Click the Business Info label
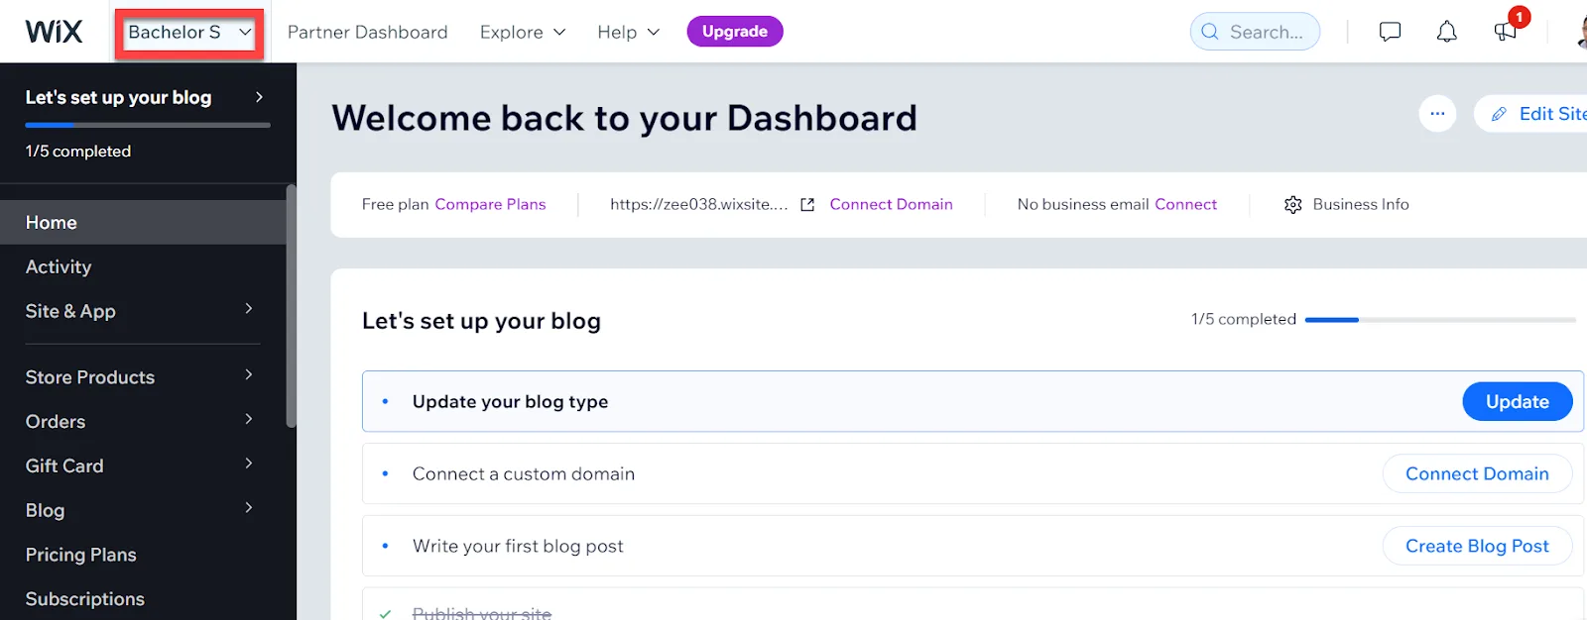The image size is (1587, 620). [1361, 204]
